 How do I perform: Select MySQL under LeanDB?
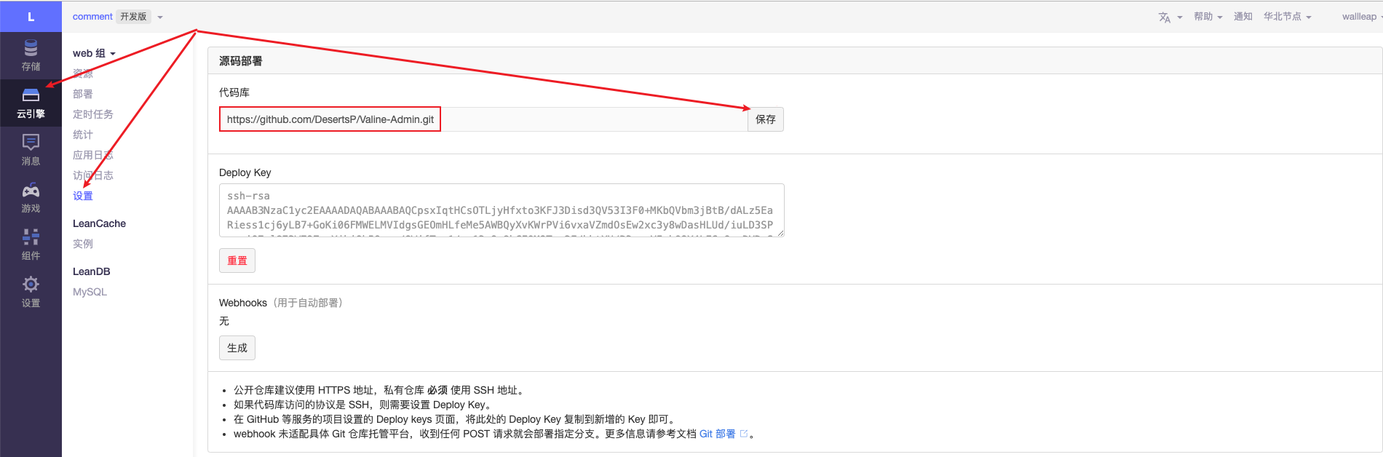click(90, 292)
